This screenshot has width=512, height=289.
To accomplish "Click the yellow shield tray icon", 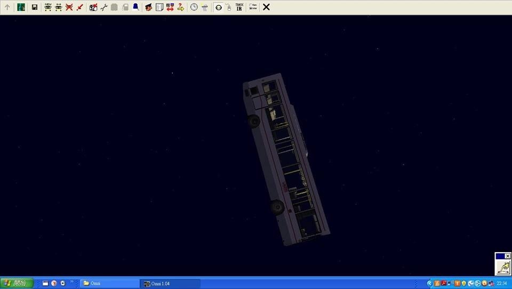I will tap(463, 284).
